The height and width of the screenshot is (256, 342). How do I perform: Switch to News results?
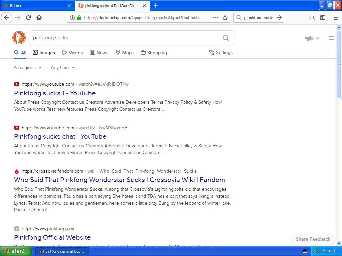click(x=99, y=53)
